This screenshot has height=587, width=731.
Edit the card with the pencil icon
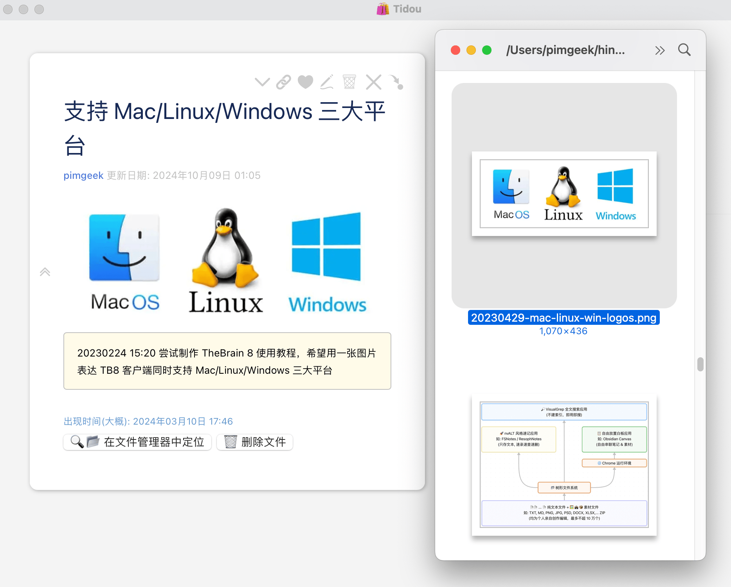pos(327,82)
